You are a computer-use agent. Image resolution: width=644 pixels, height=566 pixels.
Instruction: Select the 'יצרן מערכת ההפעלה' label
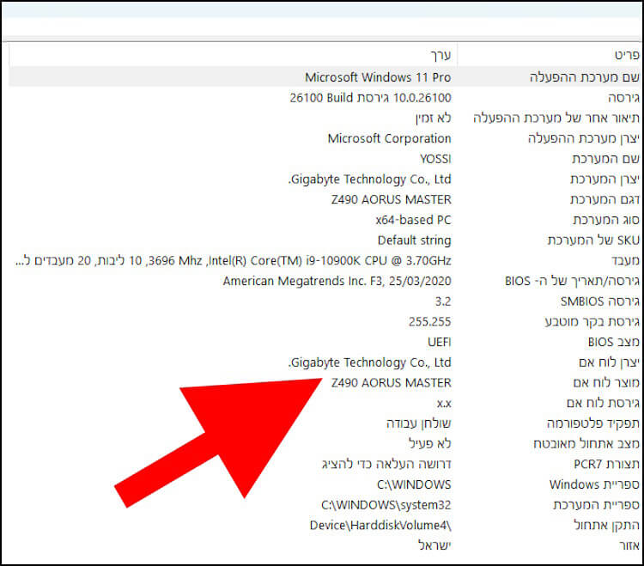point(584,138)
